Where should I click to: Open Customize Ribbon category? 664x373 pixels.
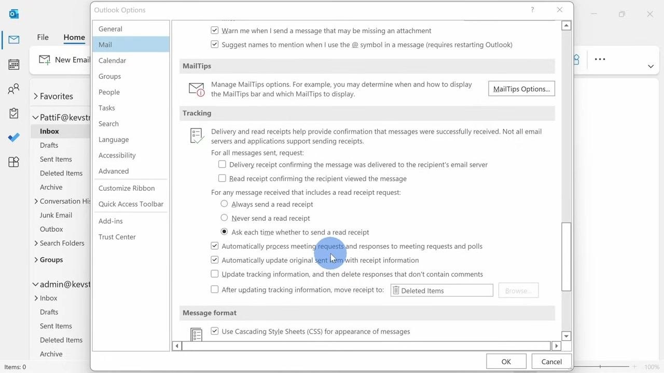pos(131,188)
